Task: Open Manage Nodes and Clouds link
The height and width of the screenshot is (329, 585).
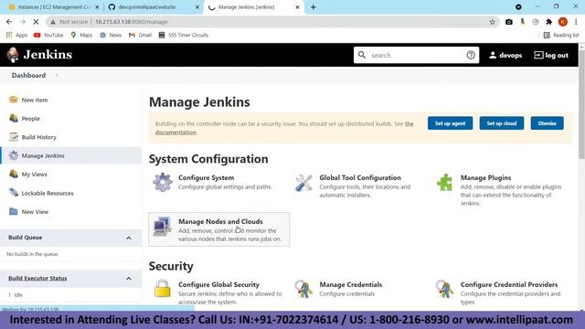Action: (x=220, y=221)
